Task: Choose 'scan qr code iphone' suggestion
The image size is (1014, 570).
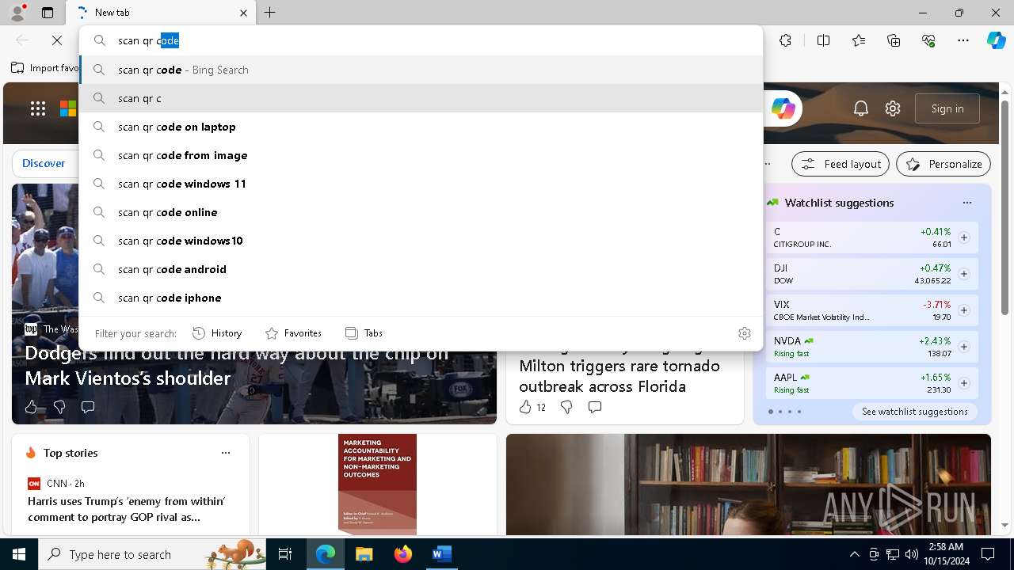Action: 421,298
